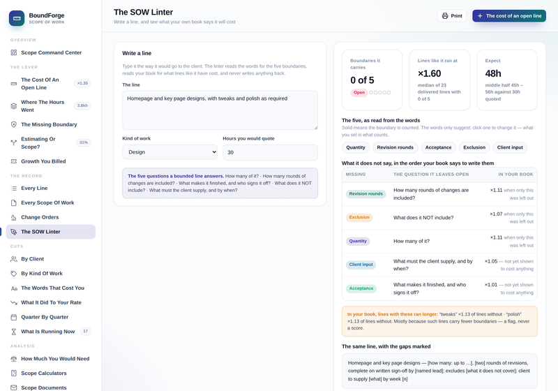Image resolution: width=558 pixels, height=391 pixels.
Task: Open the Kind of work dropdown
Action: tap(169, 152)
